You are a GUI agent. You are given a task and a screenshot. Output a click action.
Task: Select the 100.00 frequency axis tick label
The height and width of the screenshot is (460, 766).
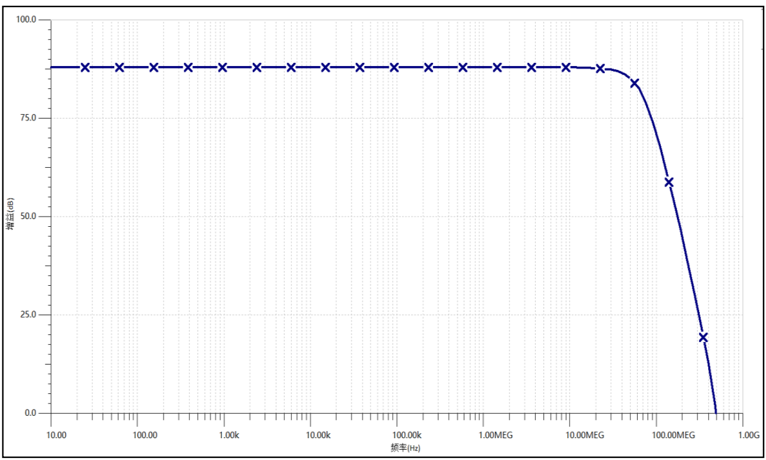pos(145,436)
